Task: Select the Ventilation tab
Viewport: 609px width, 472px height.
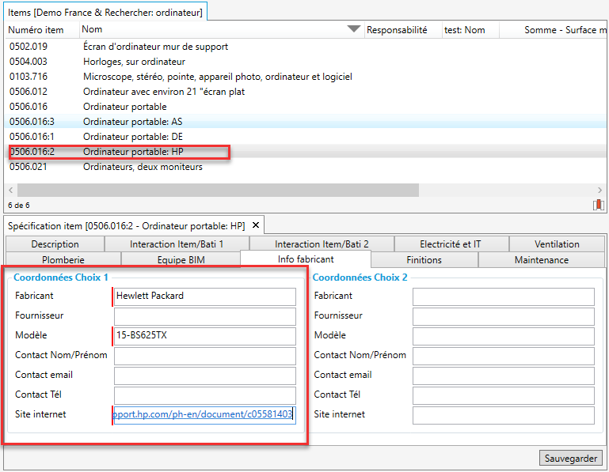Action: pyautogui.click(x=557, y=244)
